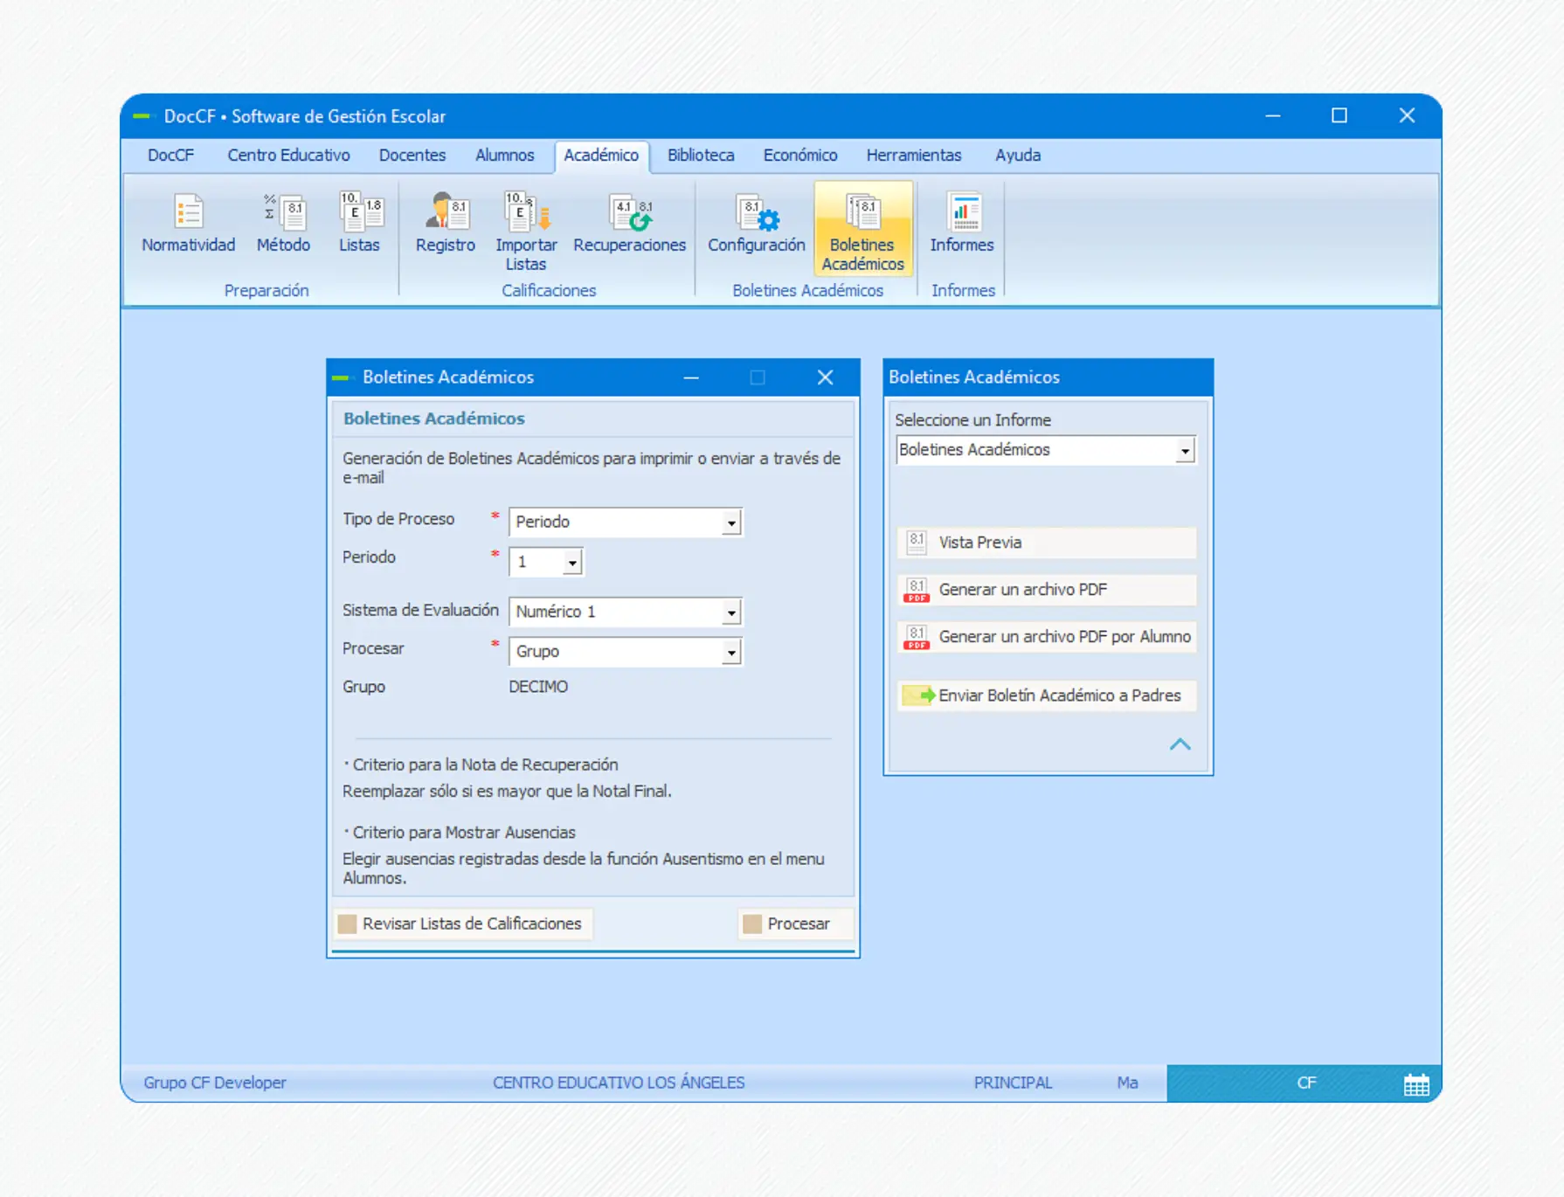Open the Periodo number dropdown
Screen dimensions: 1564x1197
(x=571, y=563)
